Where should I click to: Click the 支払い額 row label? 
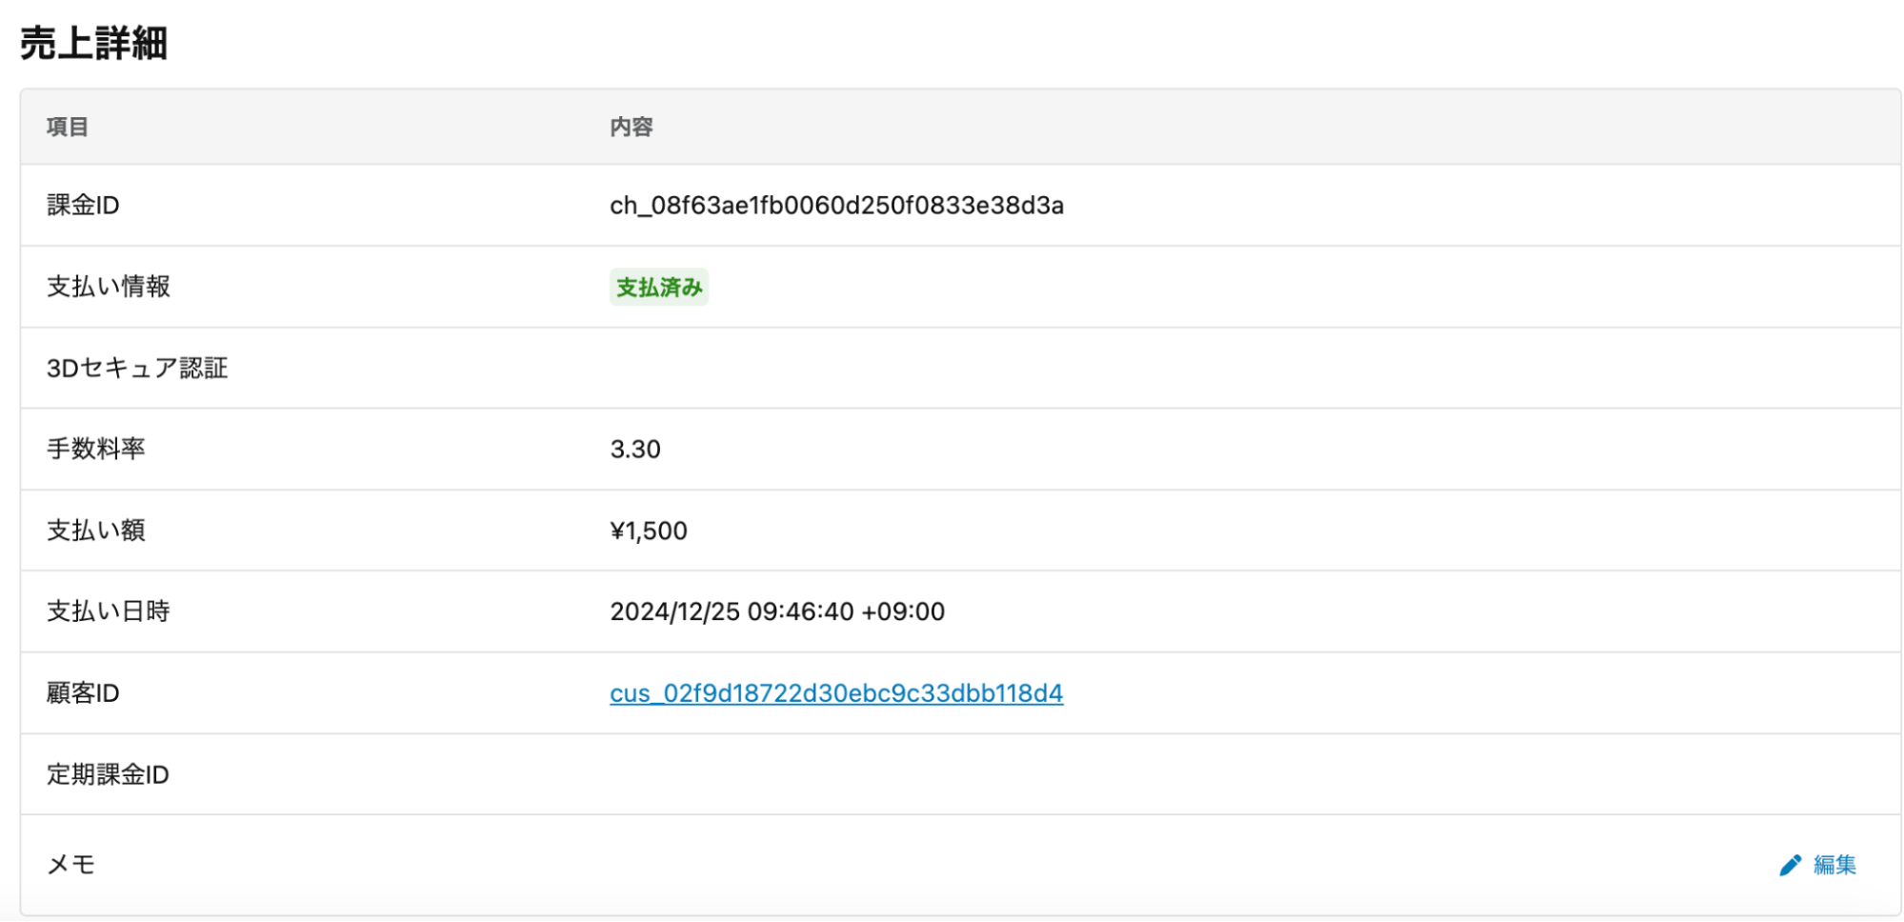pos(96,531)
